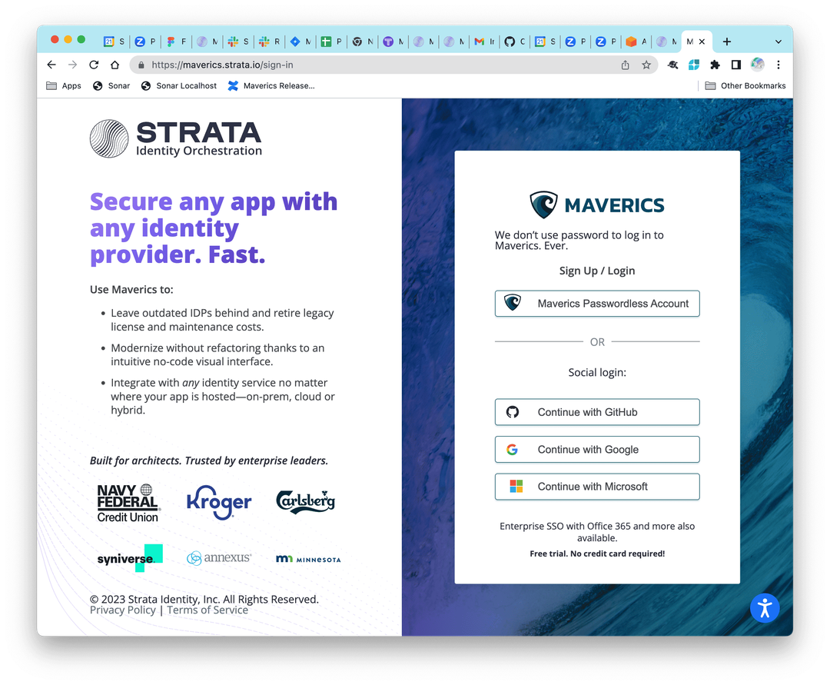The height and width of the screenshot is (685, 830).
Task: Reload the Maverics sign-in page
Action: (94, 65)
